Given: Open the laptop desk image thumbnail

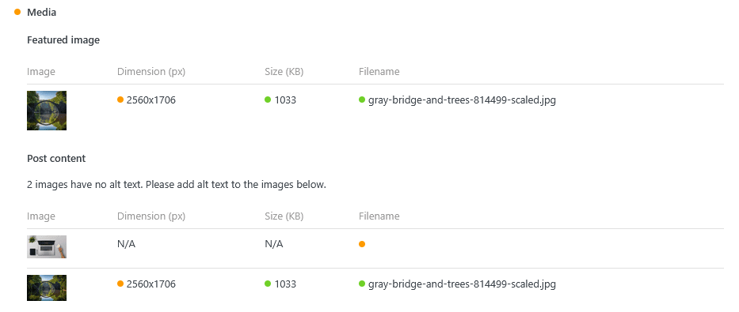Looking at the screenshot, I should point(47,246).
